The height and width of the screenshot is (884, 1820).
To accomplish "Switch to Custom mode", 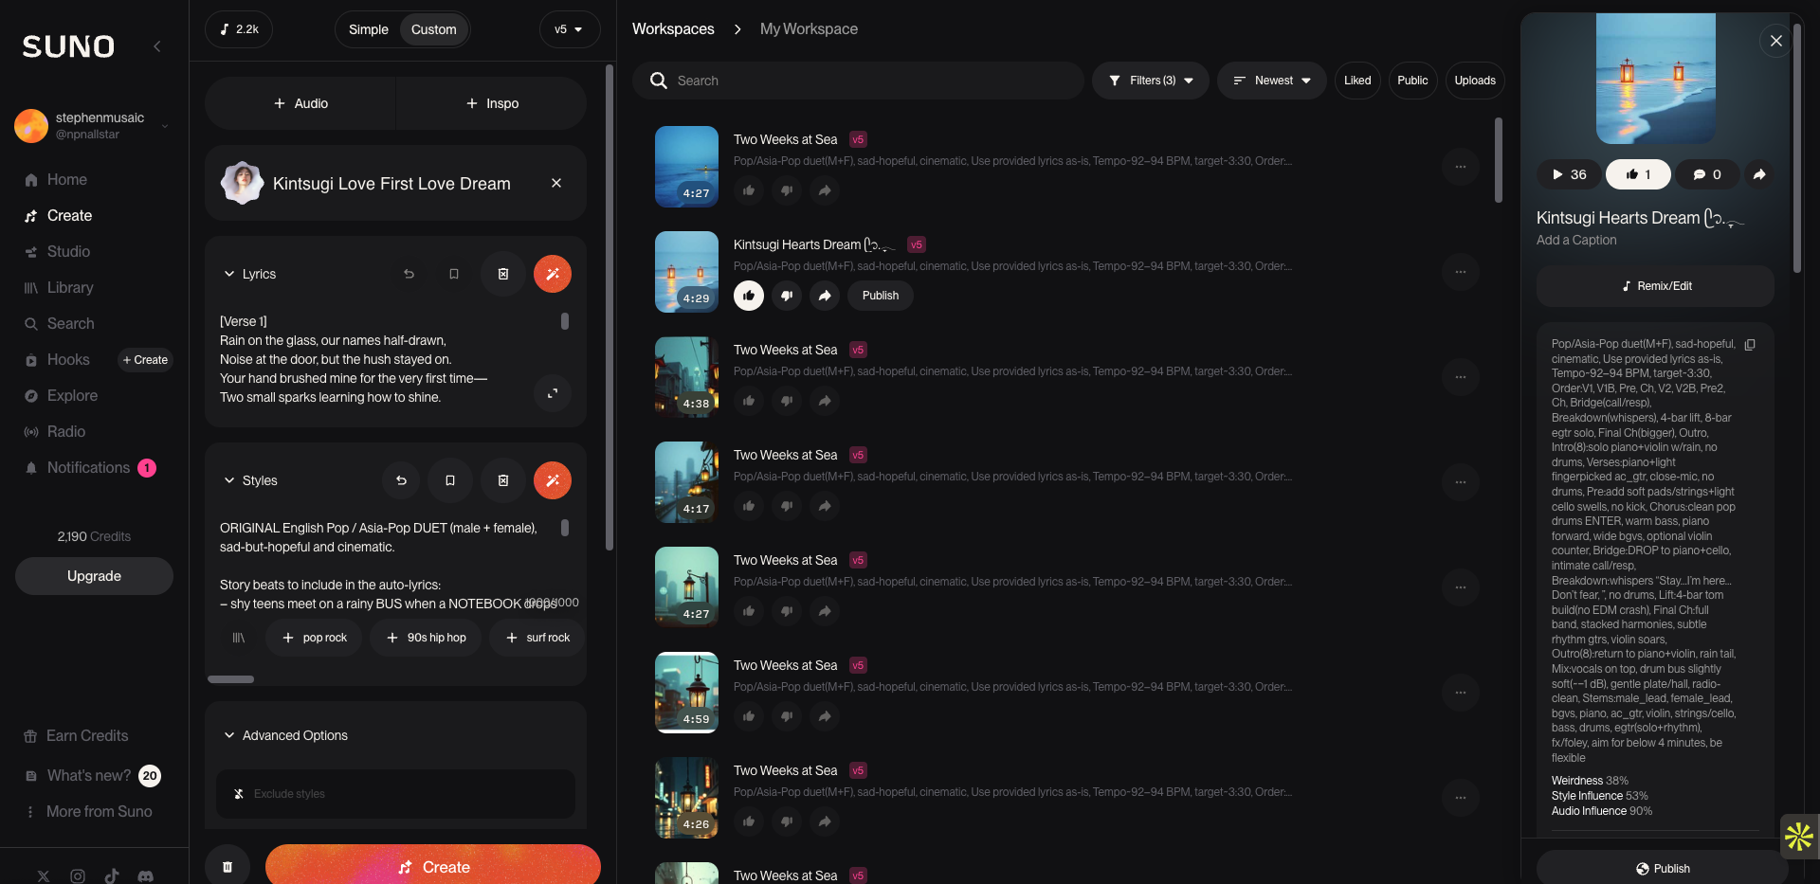I will [x=434, y=29].
